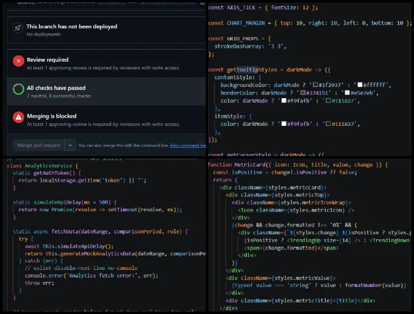This screenshot has width=414, height=314.
Task: Click the red X Review required icon
Action: tap(18, 61)
